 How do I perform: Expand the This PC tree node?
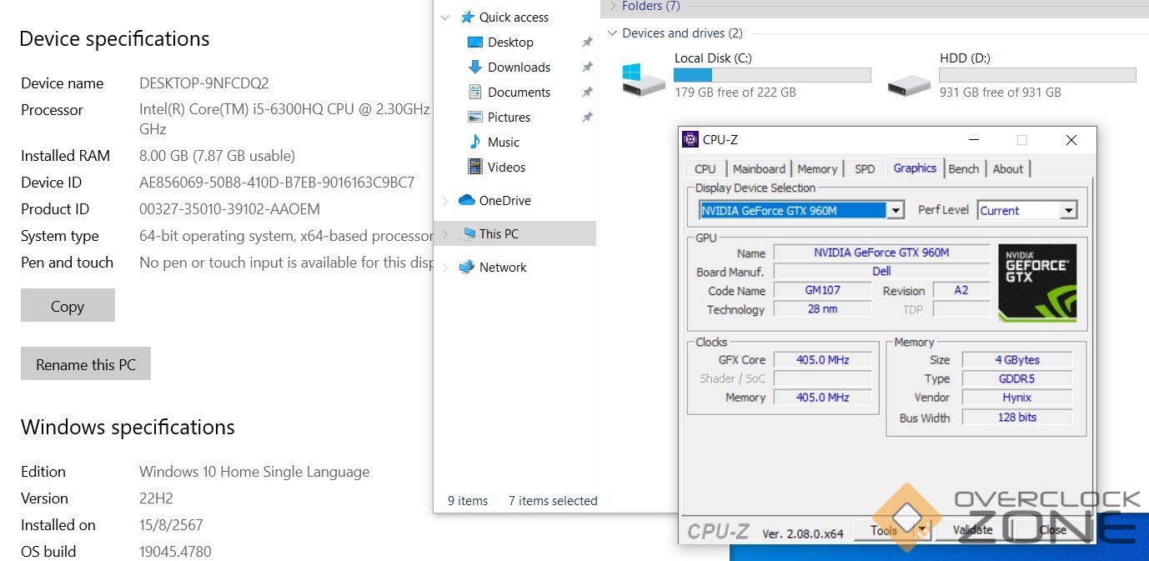(x=445, y=234)
